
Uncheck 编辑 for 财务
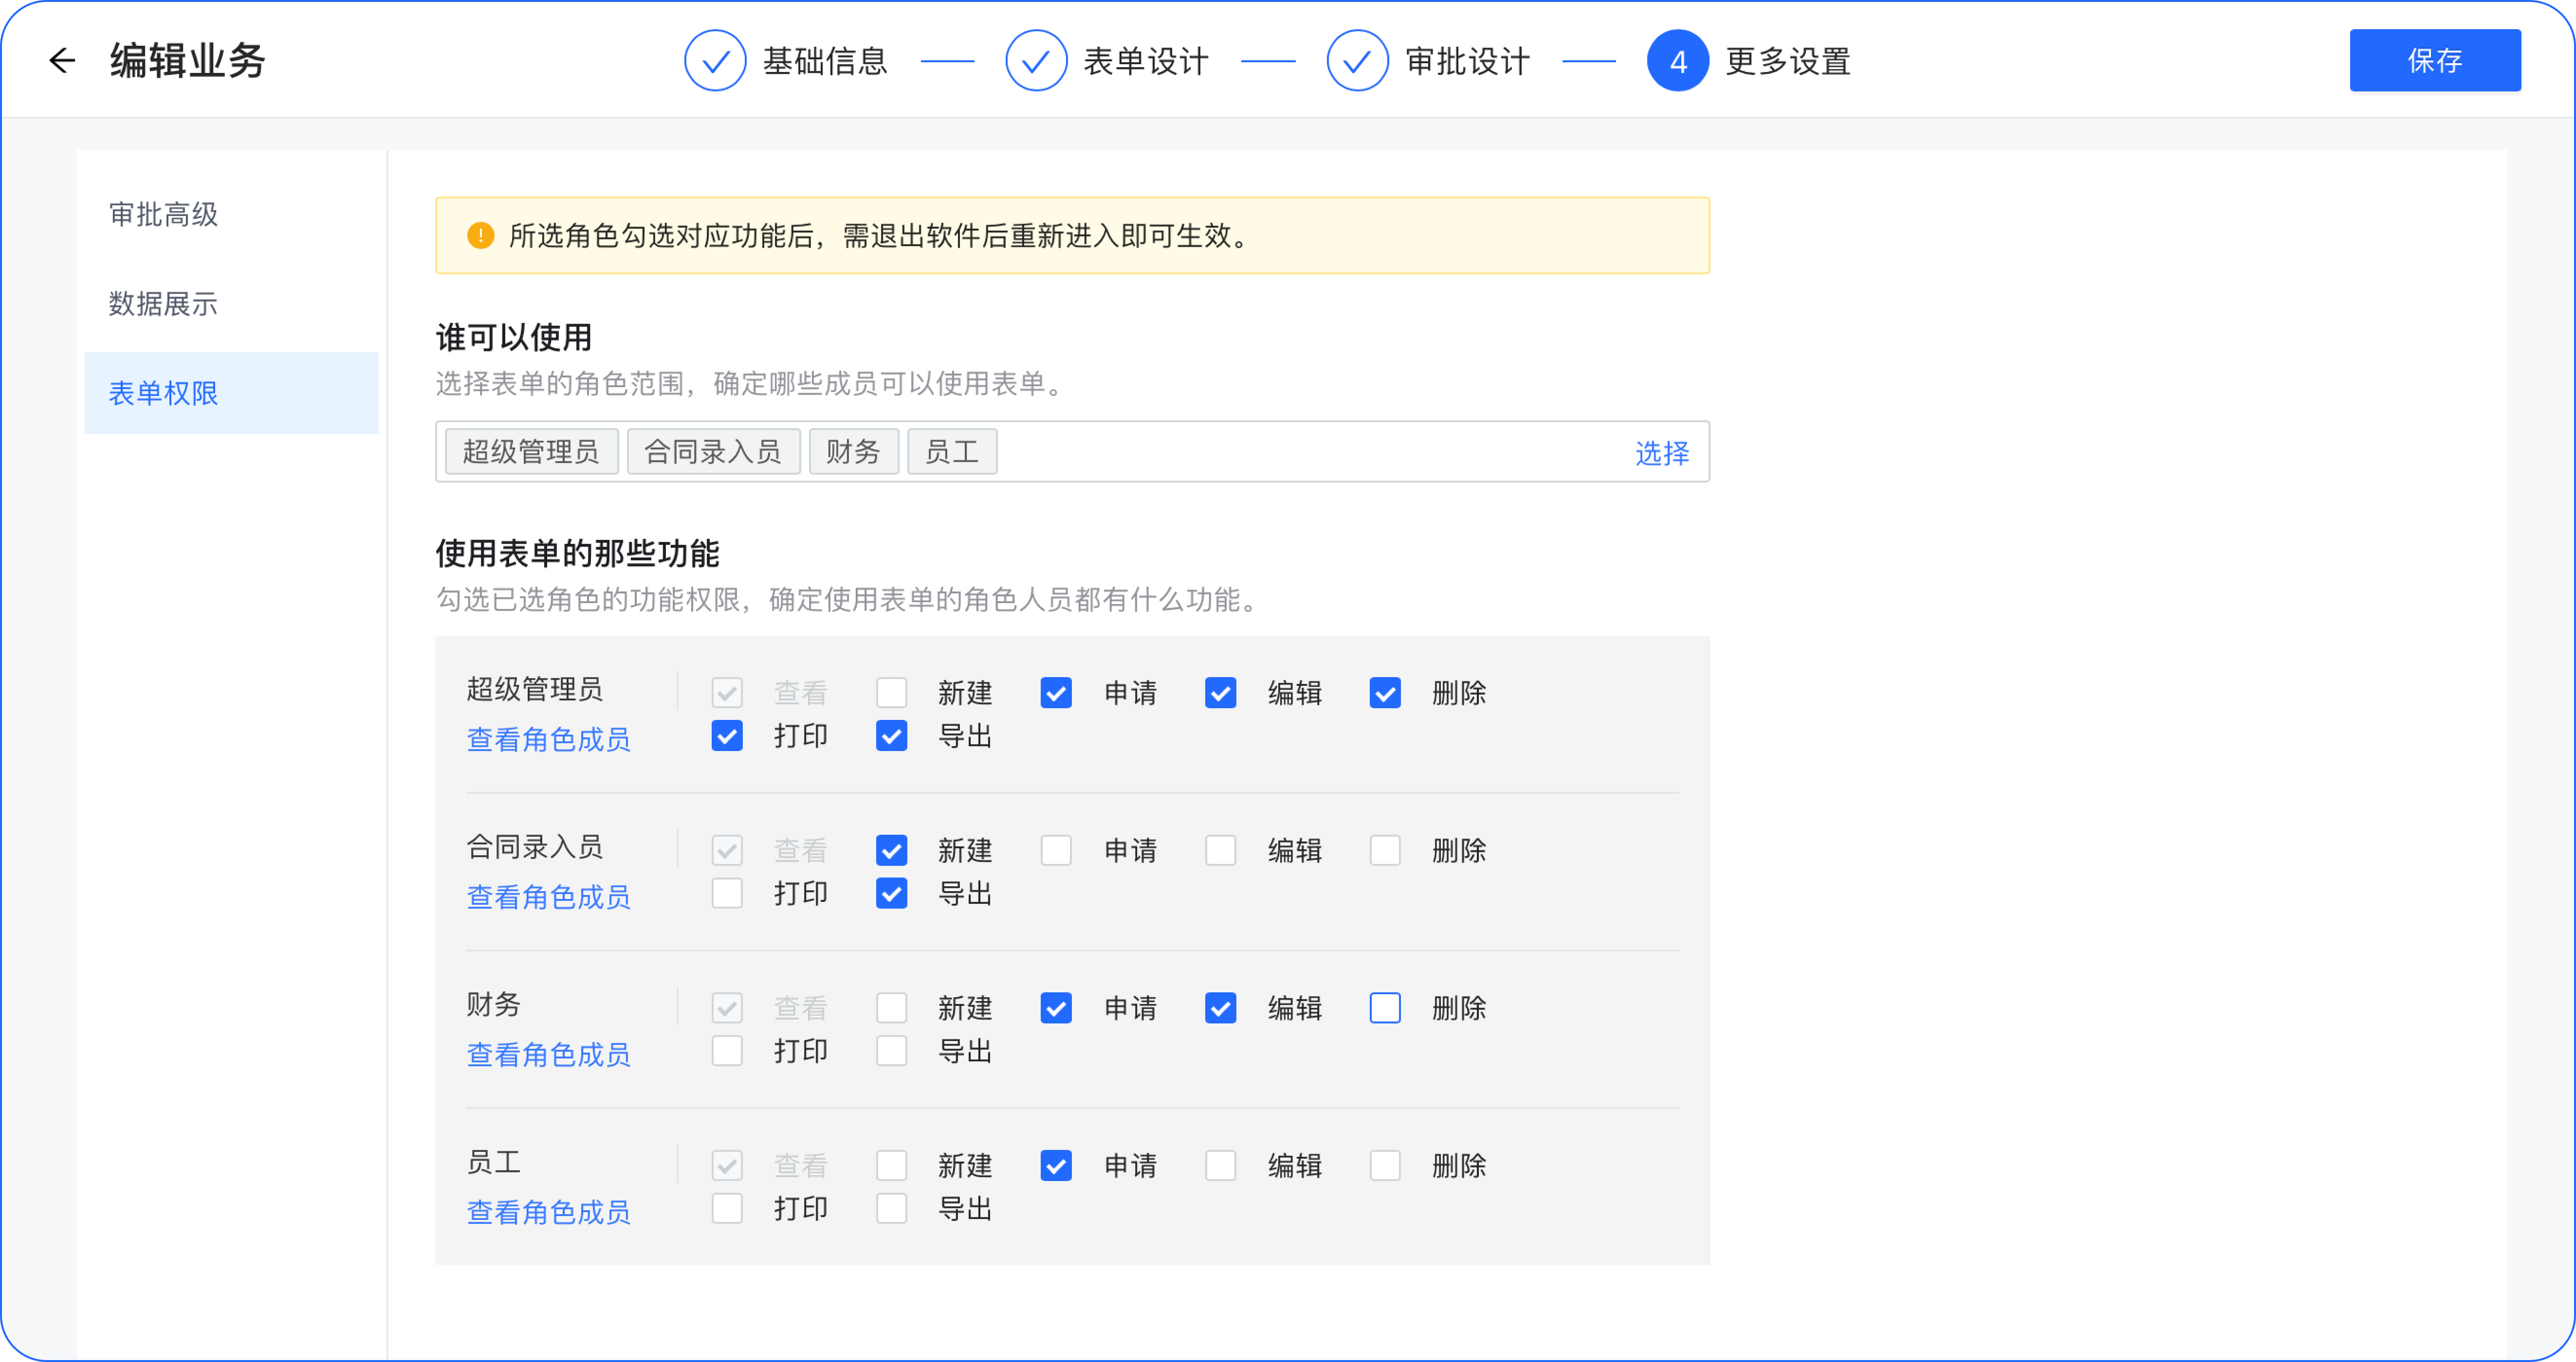pyautogui.click(x=1221, y=1008)
